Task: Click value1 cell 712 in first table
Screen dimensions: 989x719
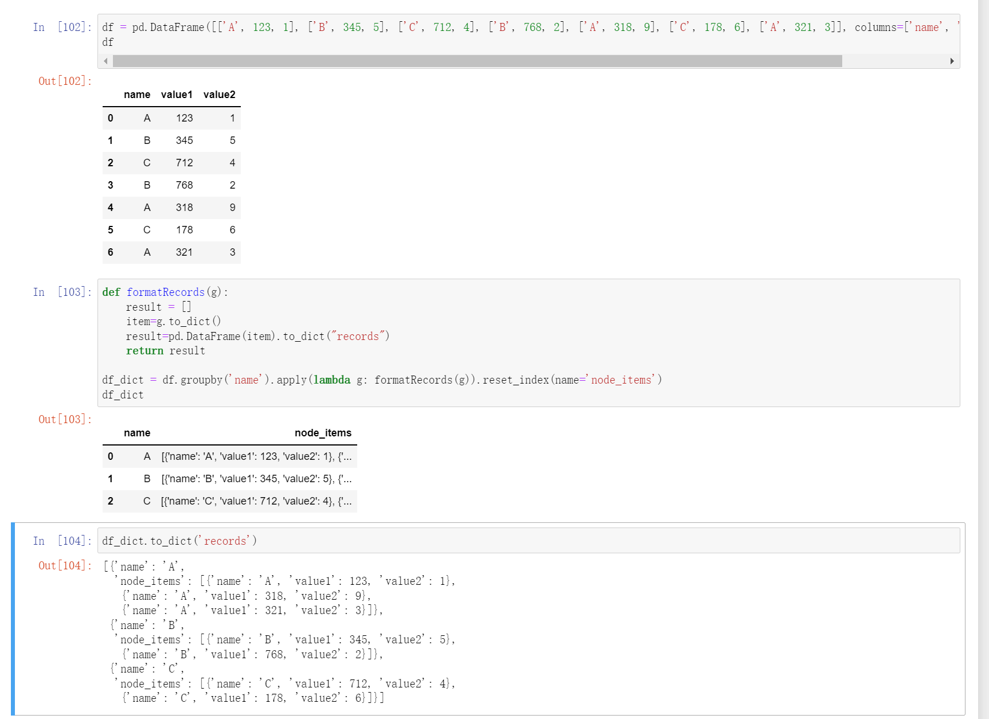Action: [x=184, y=163]
